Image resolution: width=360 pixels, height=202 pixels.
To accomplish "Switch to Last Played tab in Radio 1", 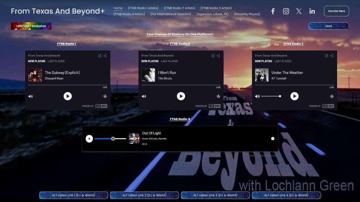I will tap(56, 61).
